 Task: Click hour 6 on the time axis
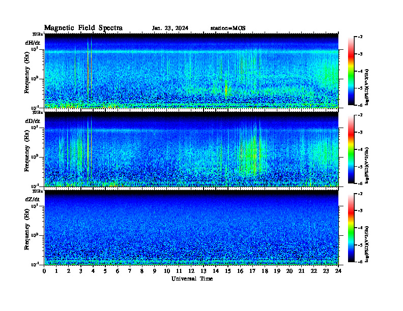[118, 271]
